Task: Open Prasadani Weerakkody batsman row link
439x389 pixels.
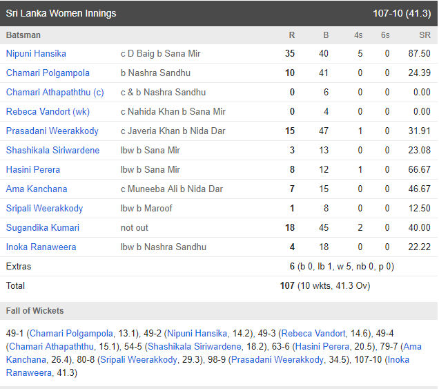Action: click(x=52, y=131)
